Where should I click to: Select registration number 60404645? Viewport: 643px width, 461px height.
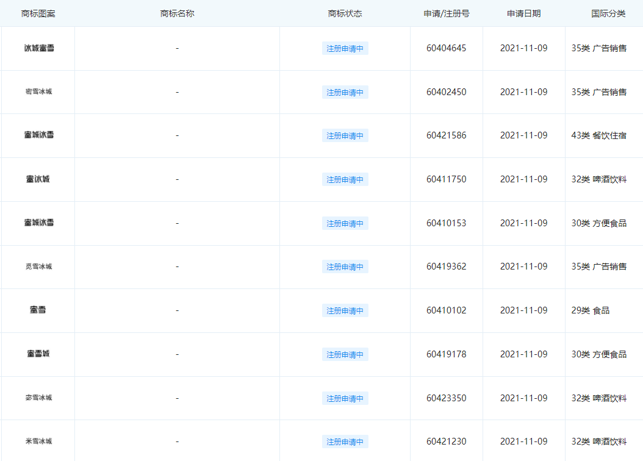tap(446, 48)
